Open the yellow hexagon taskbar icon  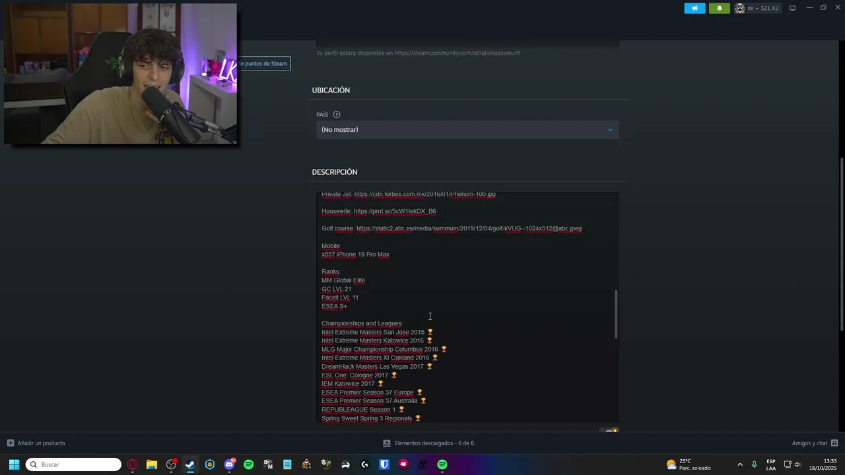click(210, 464)
